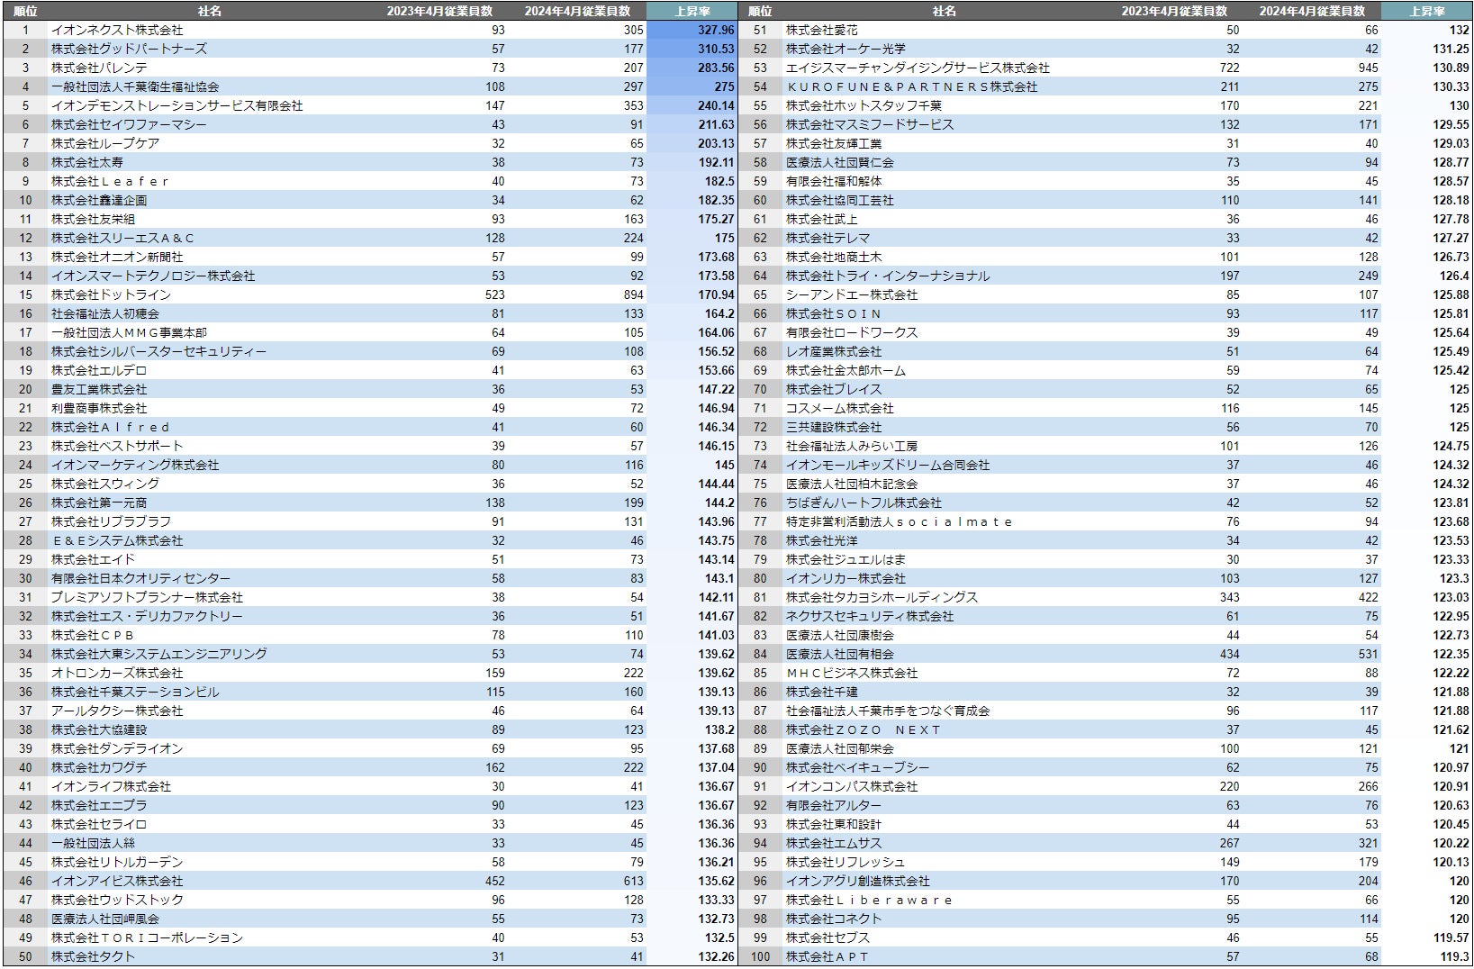Click the イオンリカー株式会社 cell
This screenshot has height=969, width=1474.
coord(846,578)
